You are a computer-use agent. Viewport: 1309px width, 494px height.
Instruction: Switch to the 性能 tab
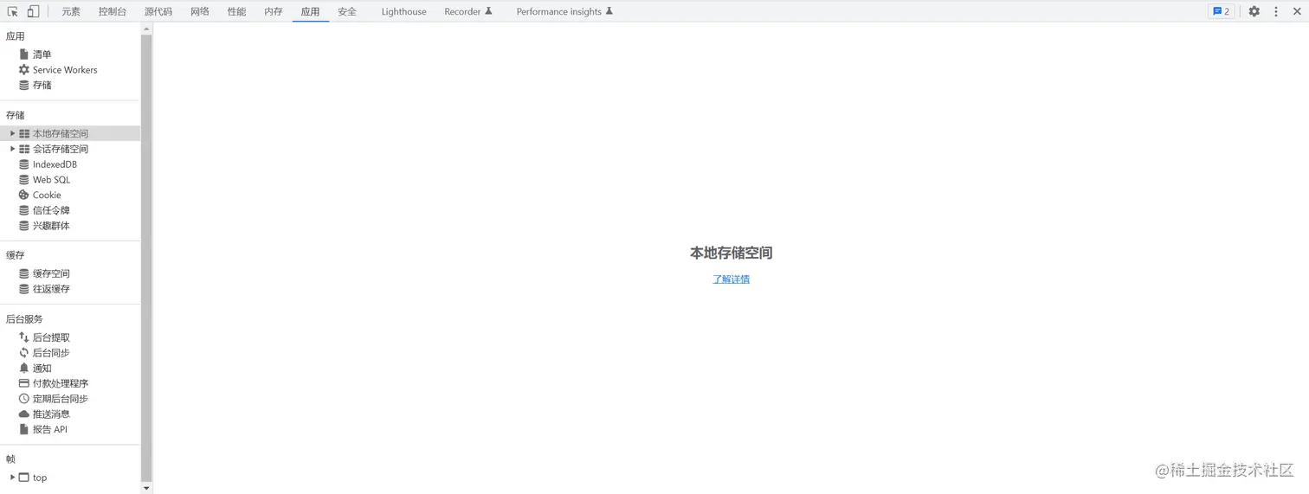tap(236, 11)
